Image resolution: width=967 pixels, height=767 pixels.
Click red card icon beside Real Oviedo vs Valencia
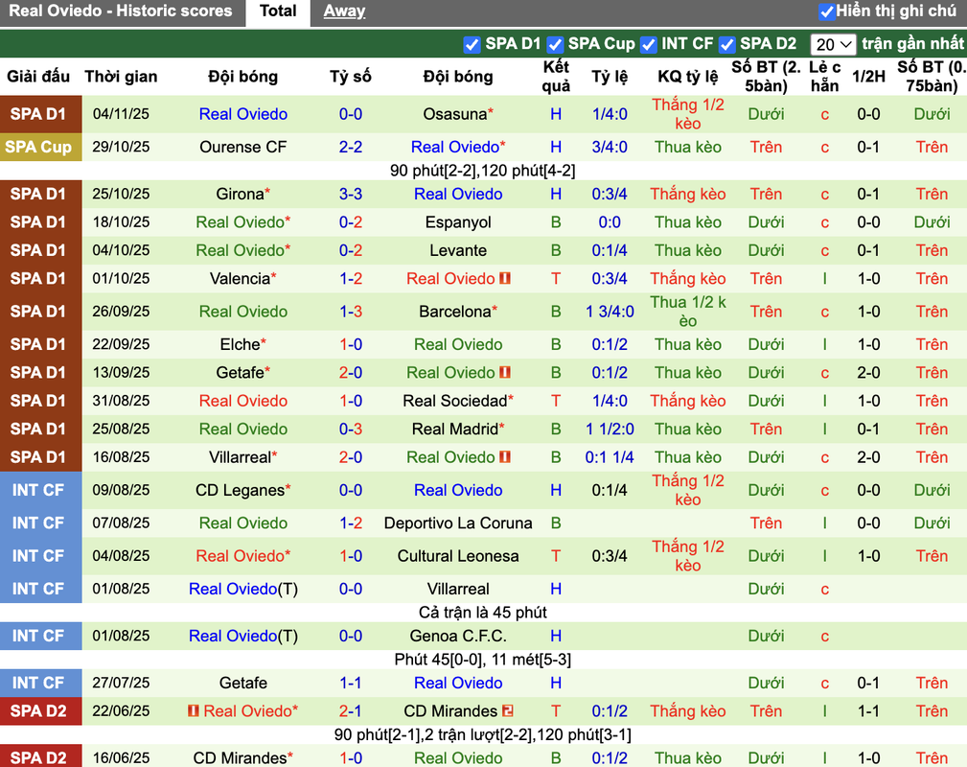(x=505, y=278)
